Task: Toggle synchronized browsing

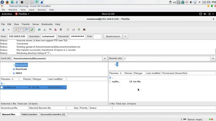Action: click(79, 30)
